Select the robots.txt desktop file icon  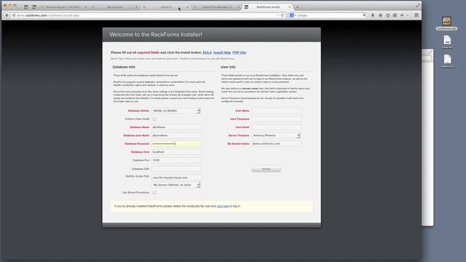[x=447, y=61]
